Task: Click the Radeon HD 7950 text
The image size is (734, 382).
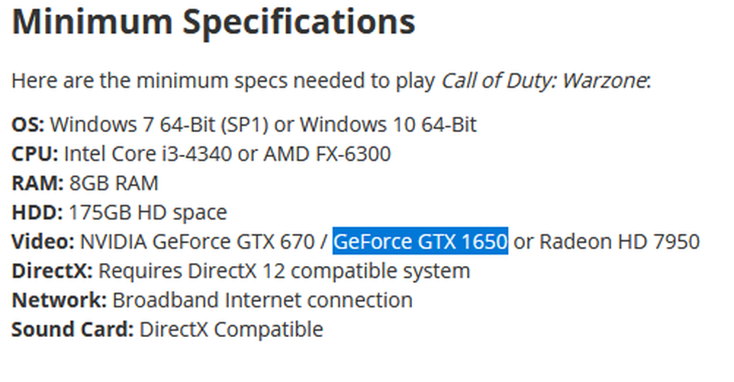Action: pyautogui.click(x=619, y=242)
